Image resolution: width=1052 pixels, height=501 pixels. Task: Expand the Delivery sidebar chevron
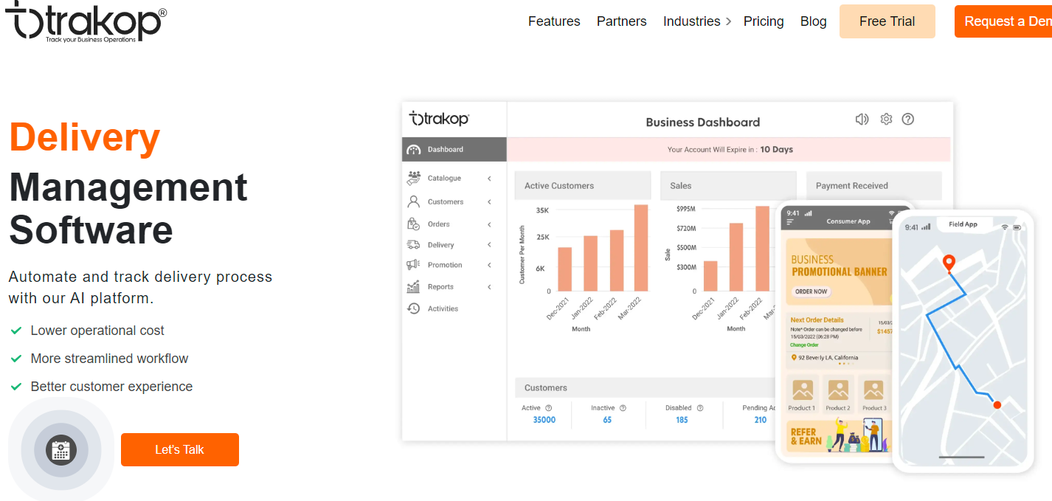[489, 245]
